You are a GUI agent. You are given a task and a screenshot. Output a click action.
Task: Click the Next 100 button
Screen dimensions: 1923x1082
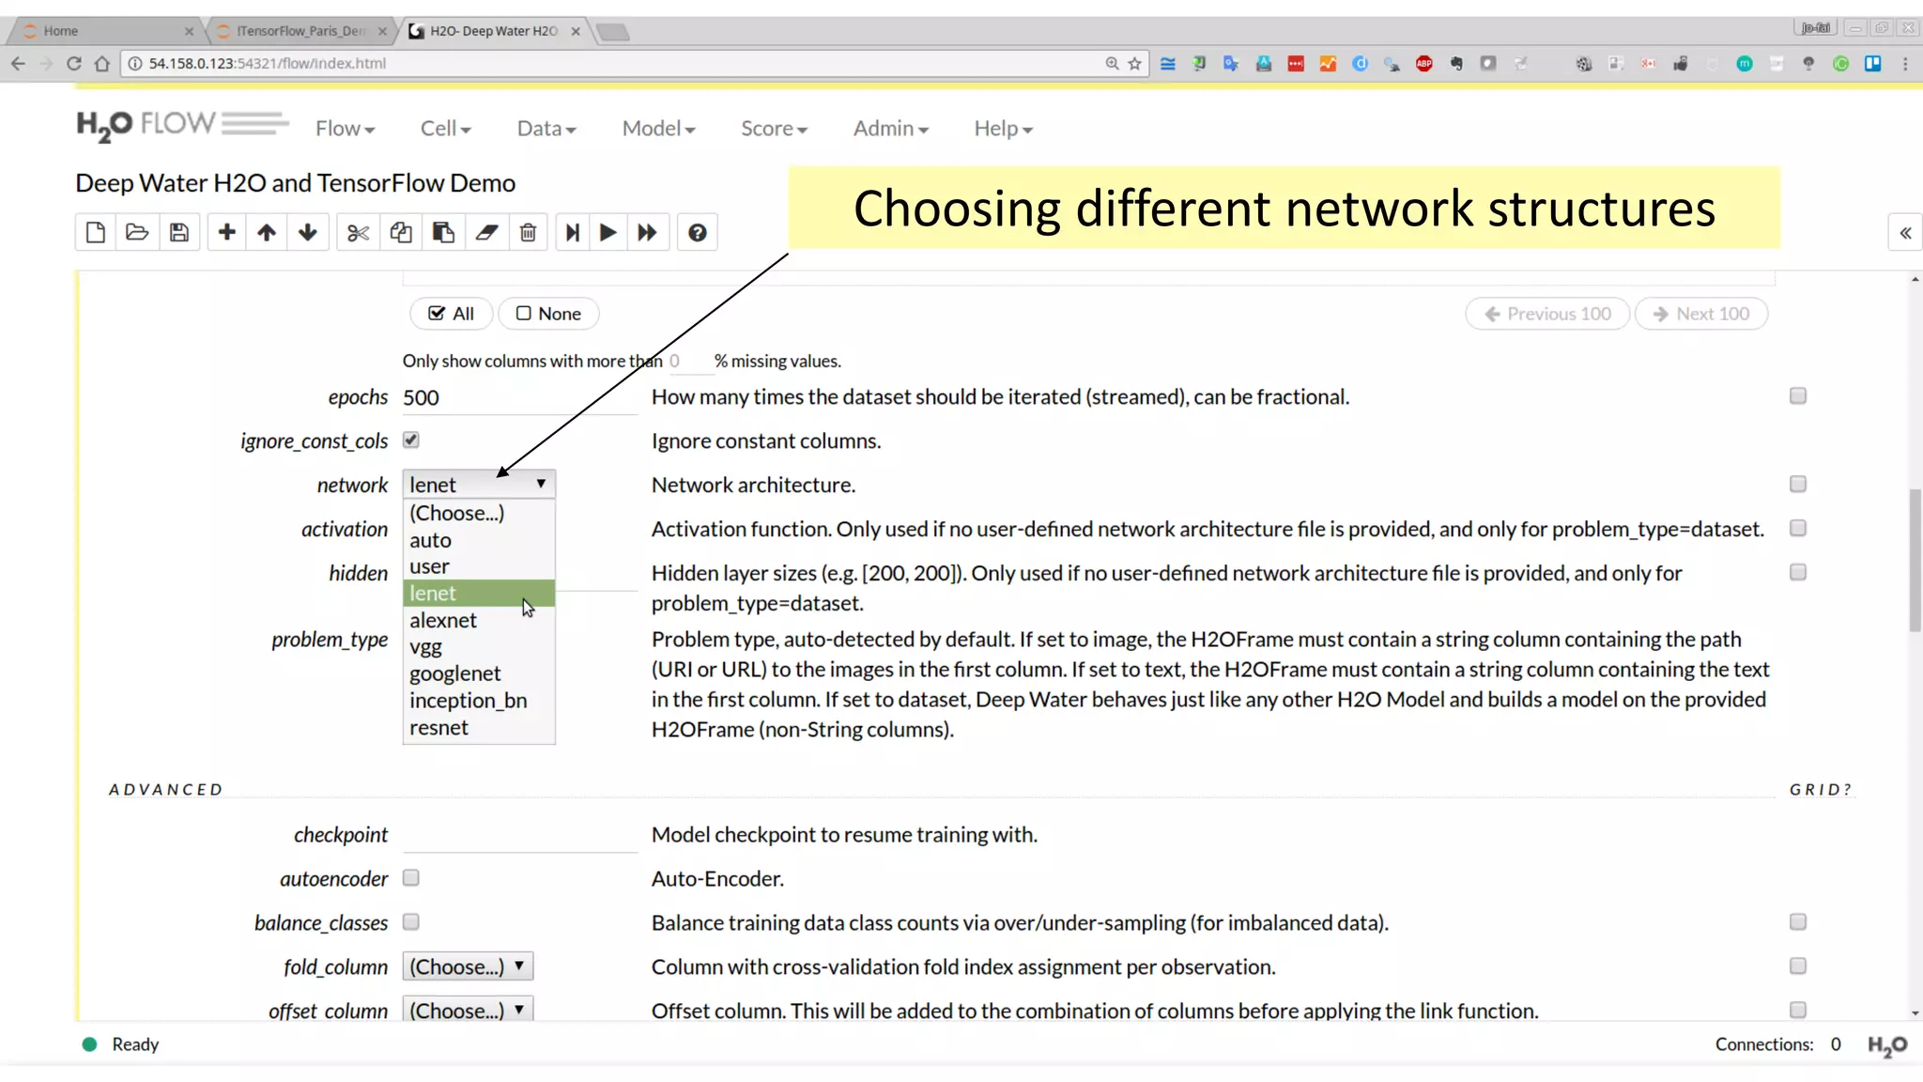[1701, 314]
